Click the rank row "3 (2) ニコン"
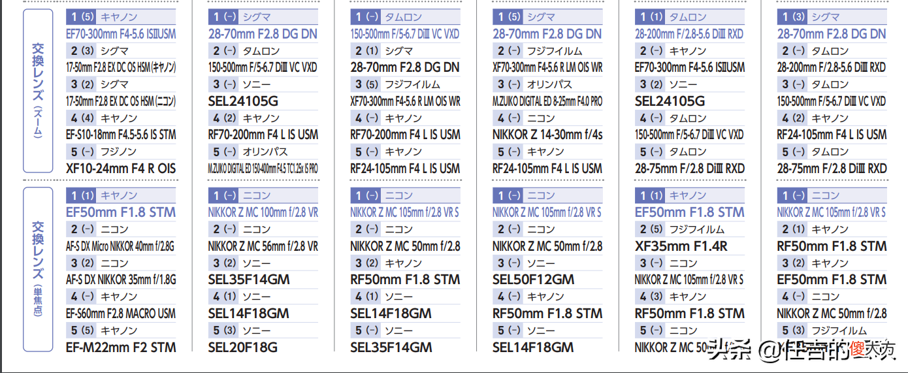Screen dimensions: 908x373 tap(121, 263)
